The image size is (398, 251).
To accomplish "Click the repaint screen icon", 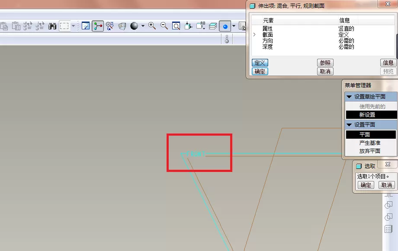I will click(x=86, y=26).
